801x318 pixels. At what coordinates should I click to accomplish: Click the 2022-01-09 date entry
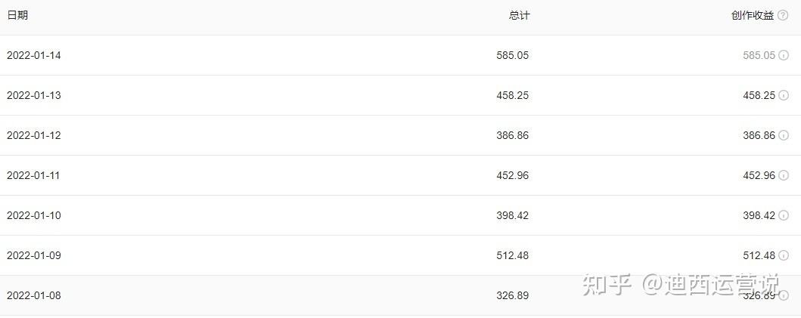[x=34, y=255]
